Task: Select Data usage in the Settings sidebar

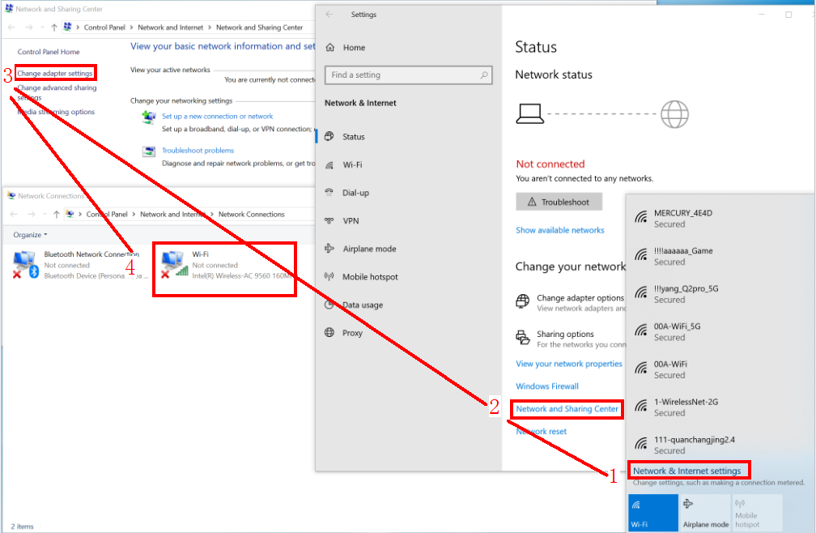Action: 362,305
